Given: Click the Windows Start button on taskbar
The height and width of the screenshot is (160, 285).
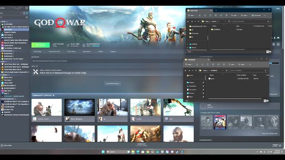Looking at the screenshot, I should pos(103,152).
